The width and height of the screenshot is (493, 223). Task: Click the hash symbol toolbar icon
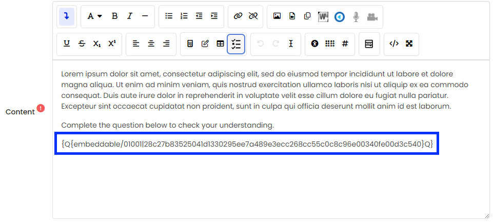coord(345,44)
